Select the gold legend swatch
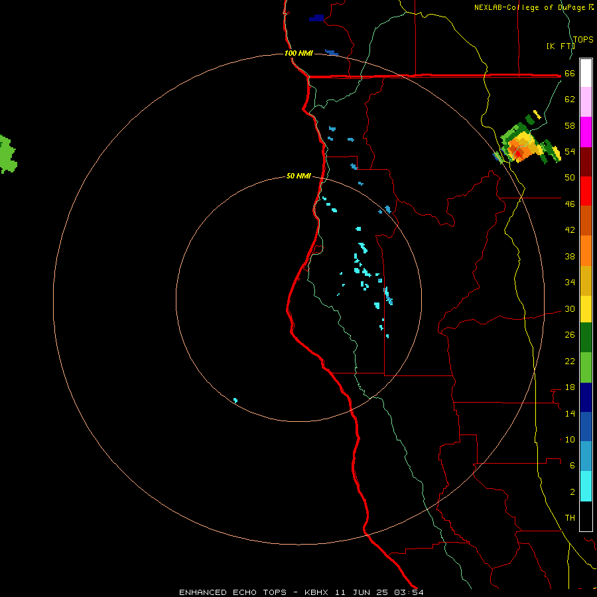This screenshot has width=597, height=597. 586,281
